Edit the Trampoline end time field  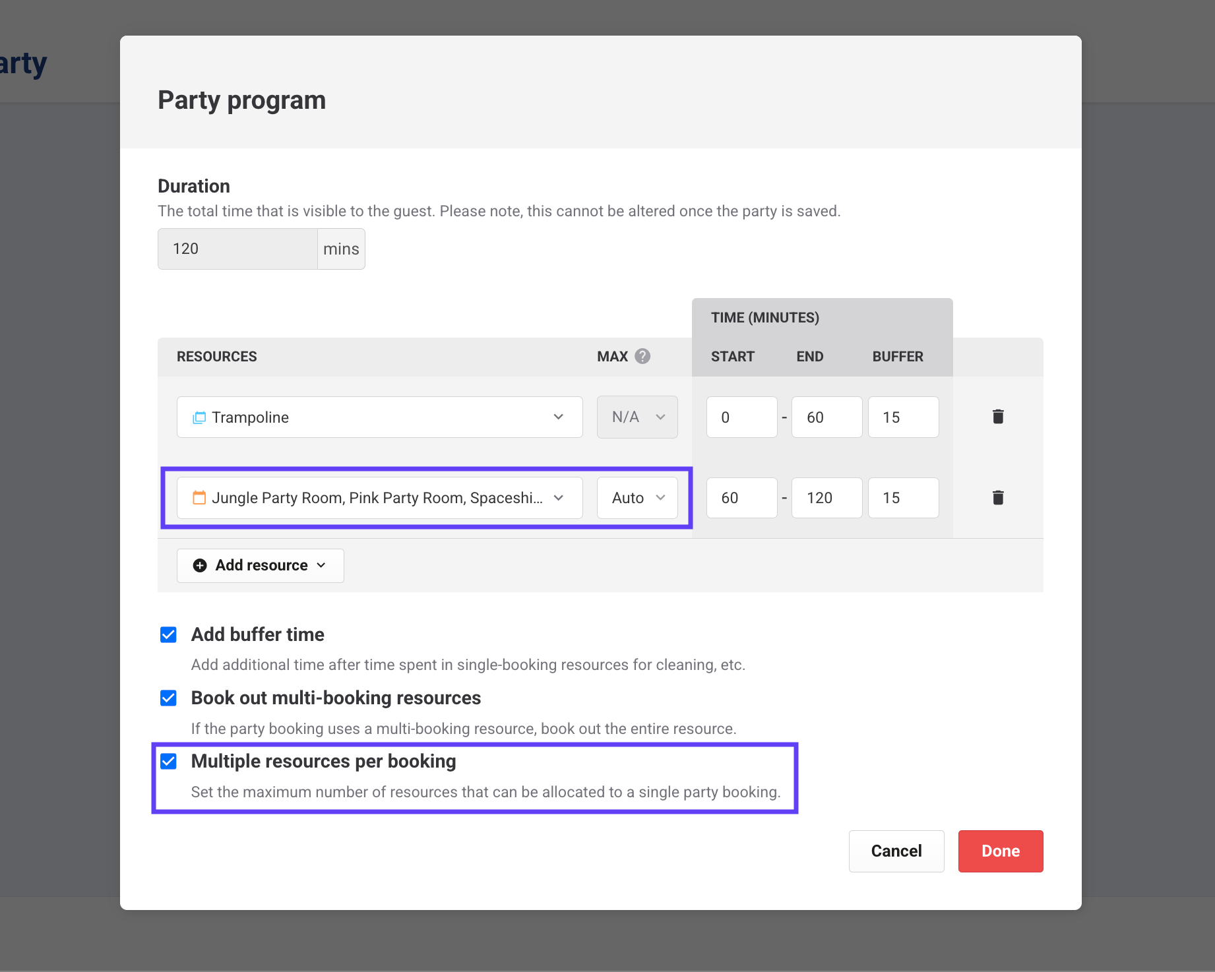826,417
